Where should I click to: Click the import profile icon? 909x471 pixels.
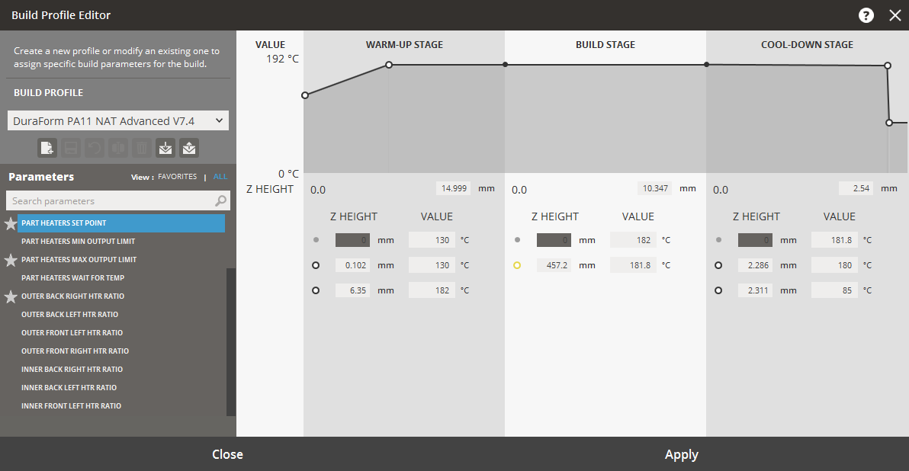click(x=165, y=148)
